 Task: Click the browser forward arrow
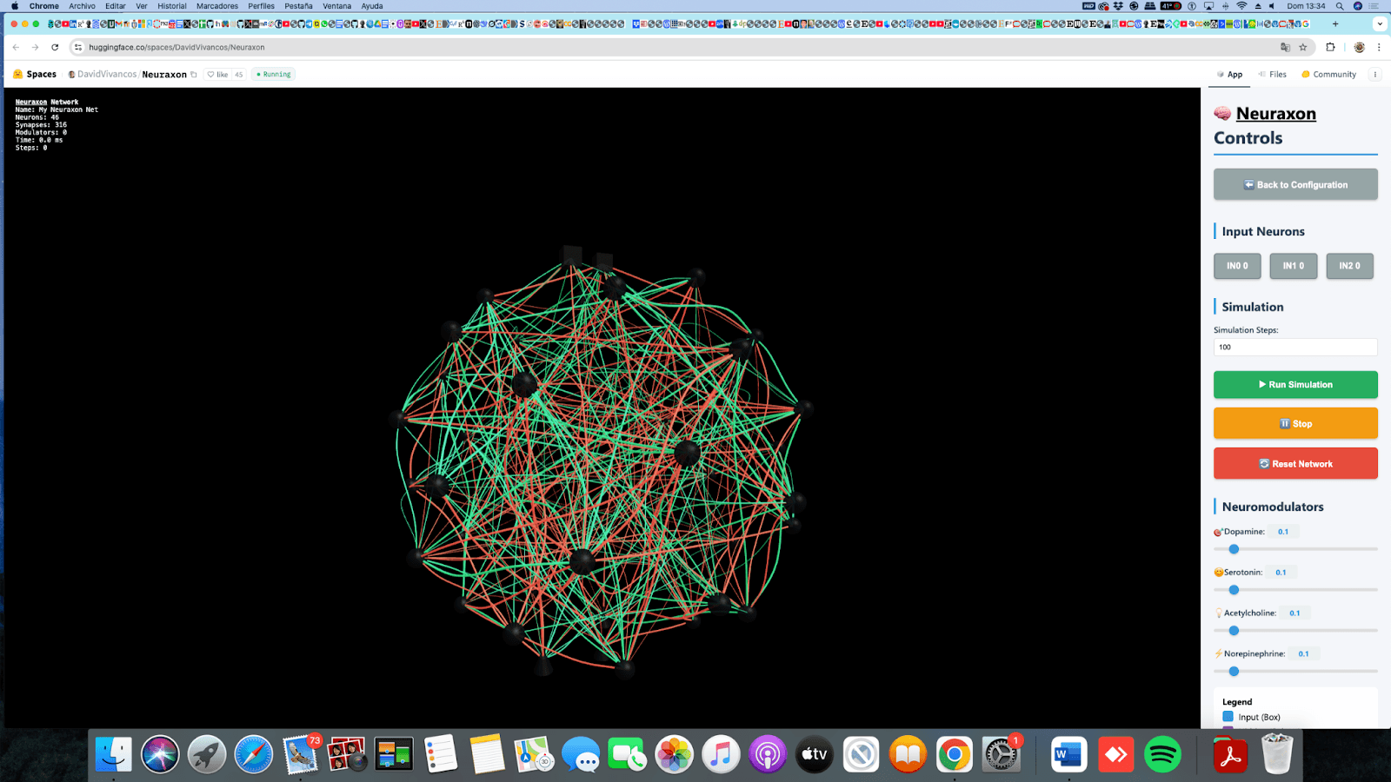point(35,47)
